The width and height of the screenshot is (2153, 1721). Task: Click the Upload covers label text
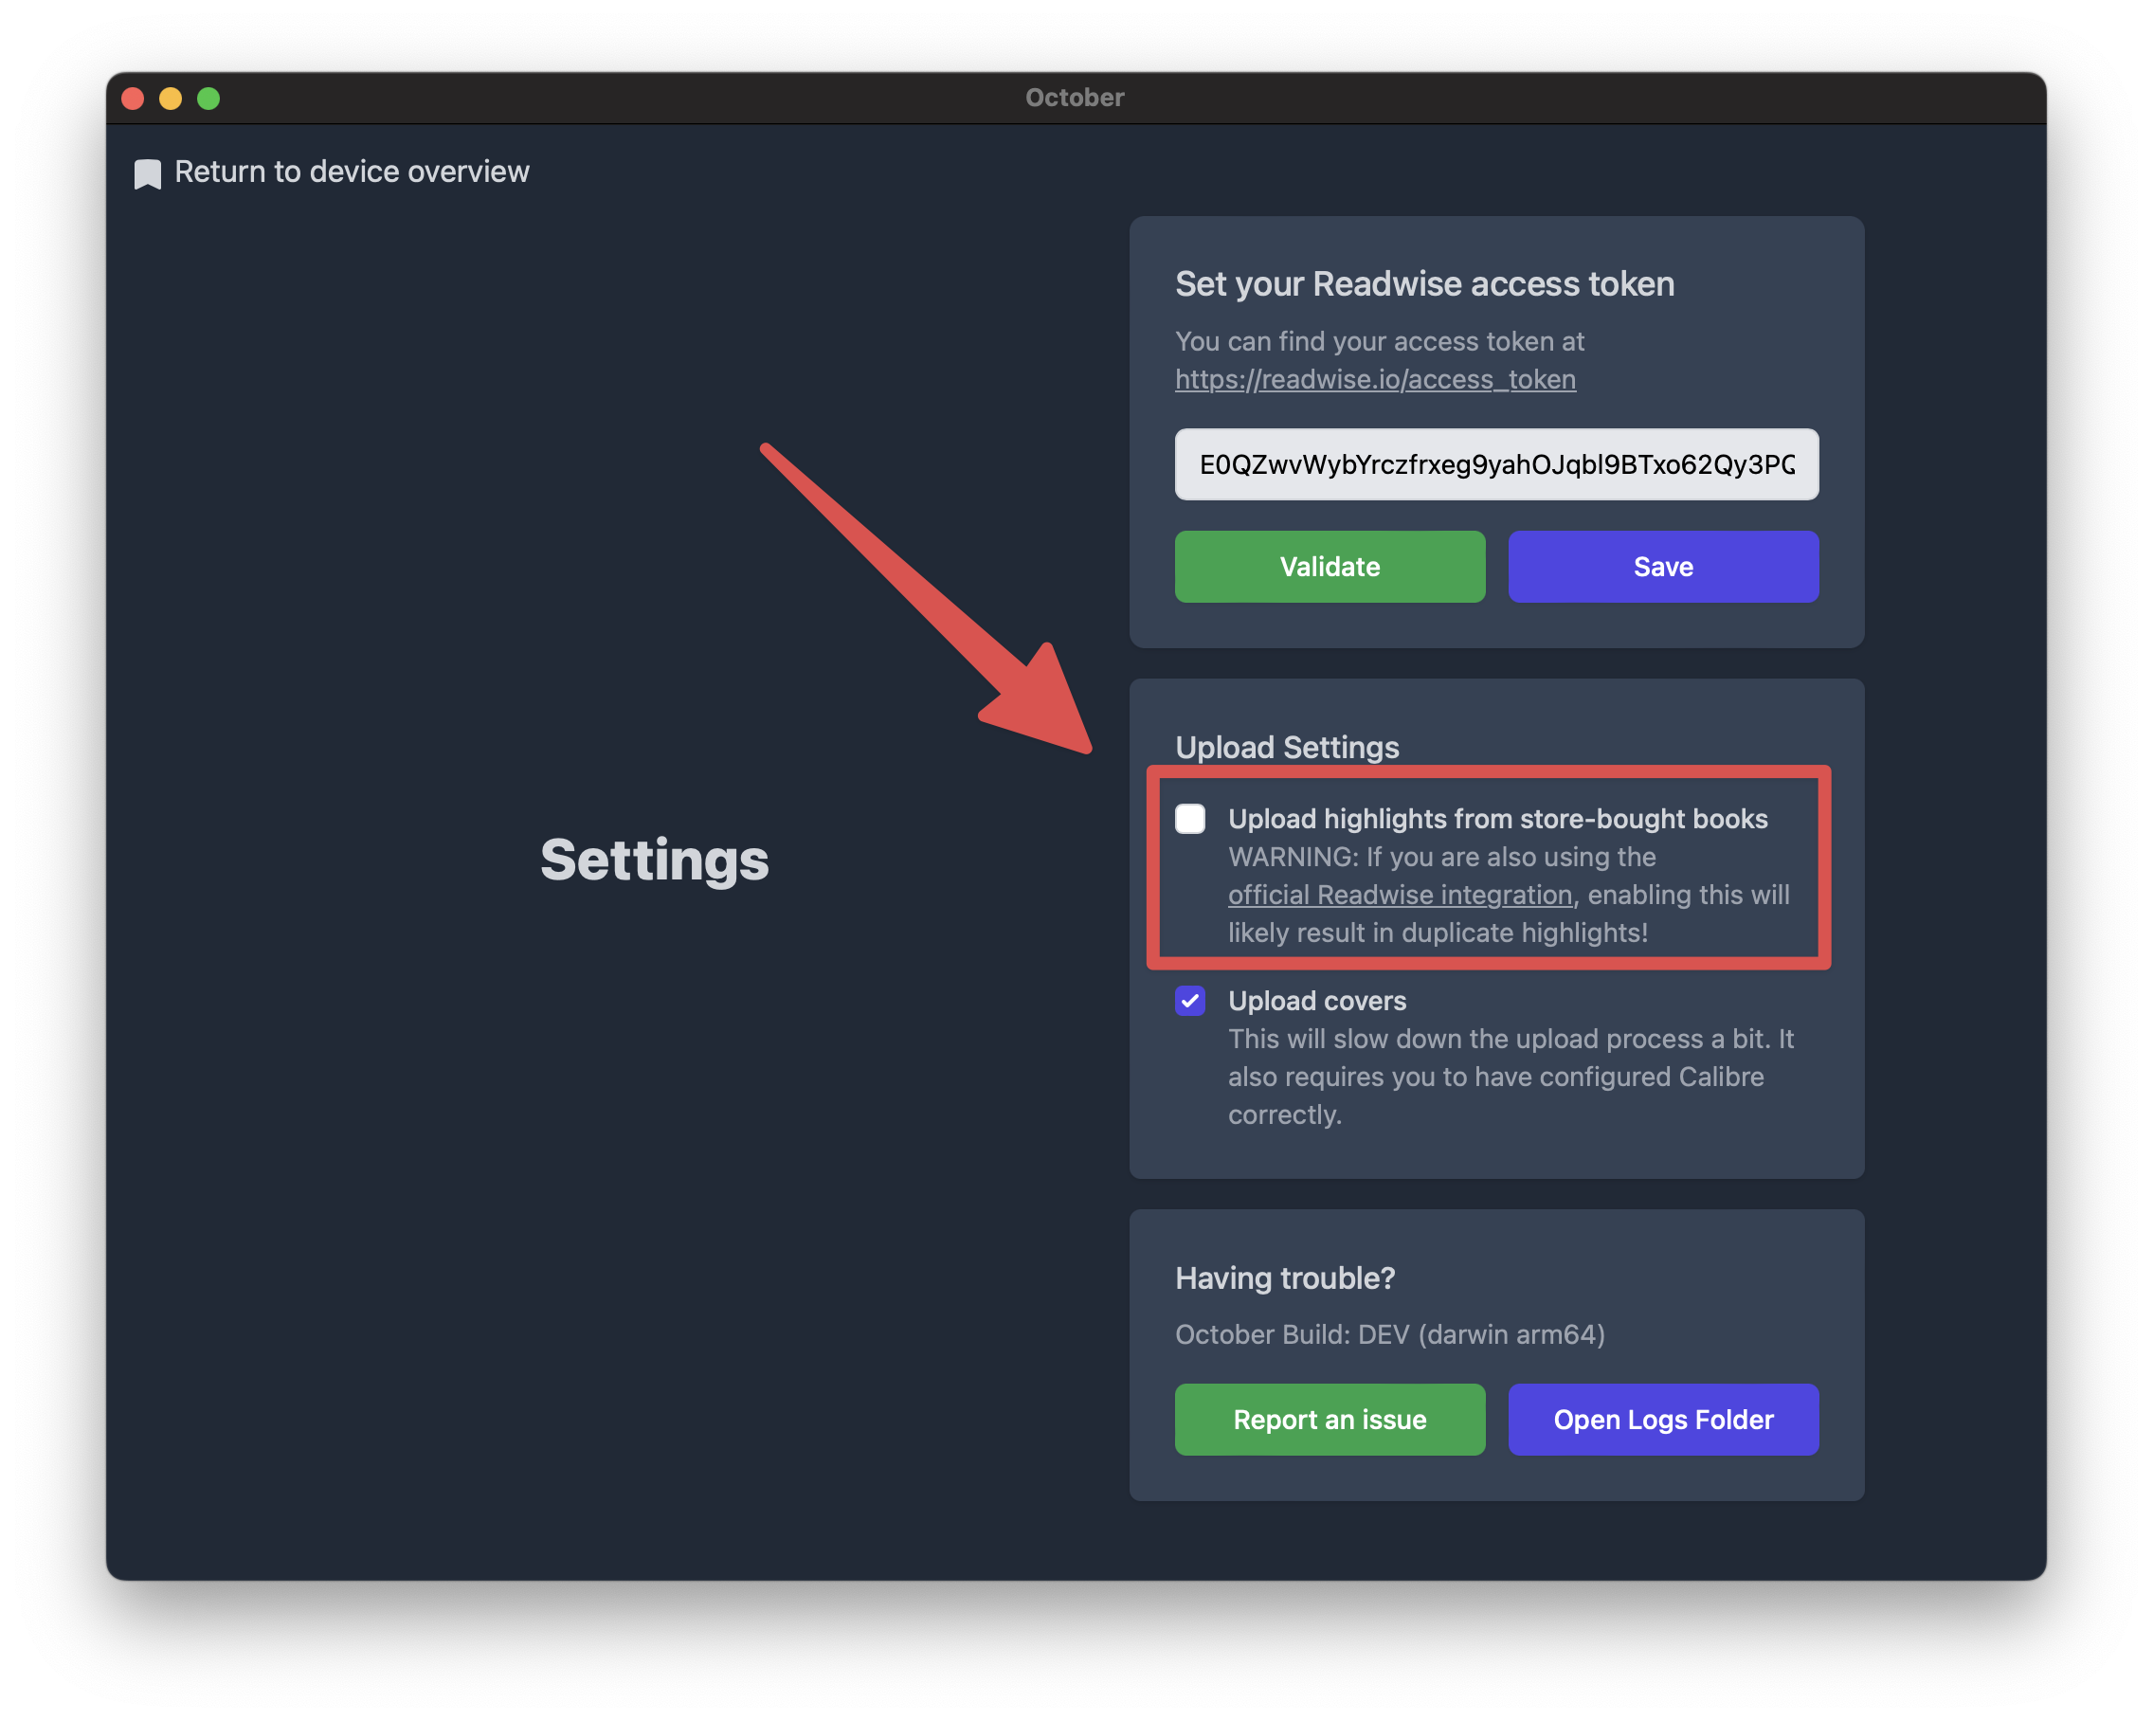pyautogui.click(x=1317, y=1001)
